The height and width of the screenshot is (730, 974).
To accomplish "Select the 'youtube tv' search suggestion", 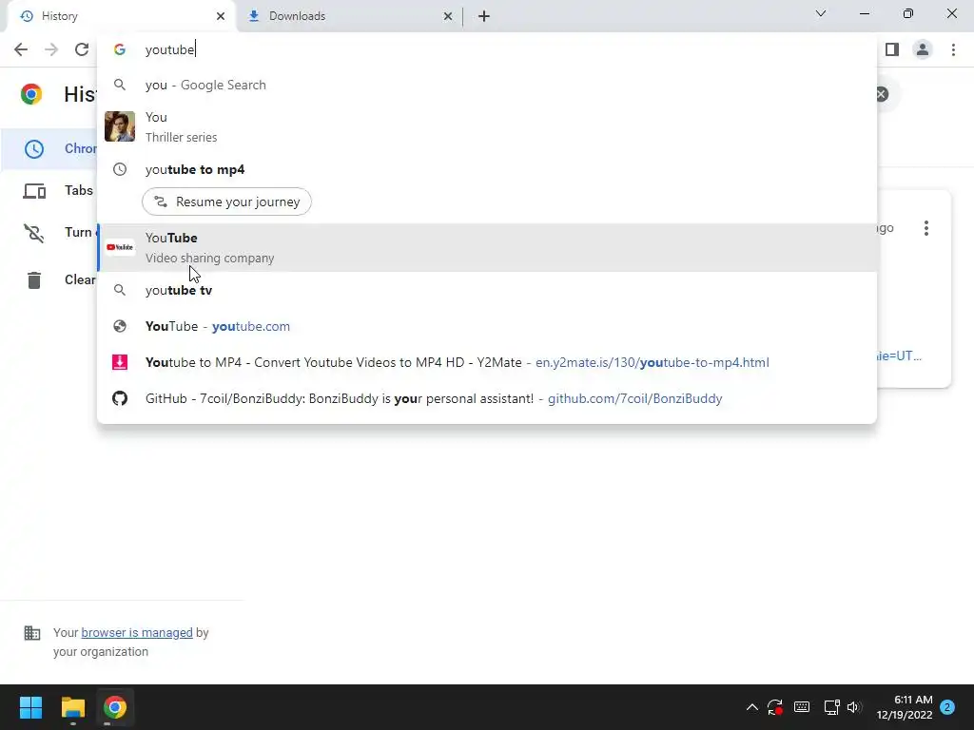I will tap(487, 290).
